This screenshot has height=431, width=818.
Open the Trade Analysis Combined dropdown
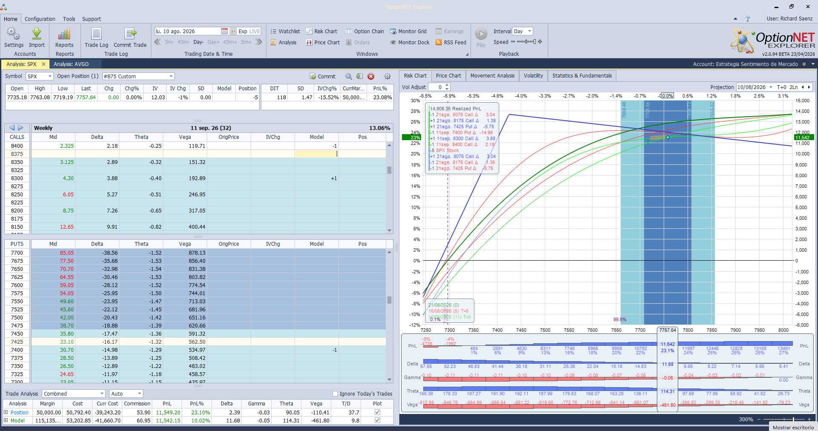point(102,394)
